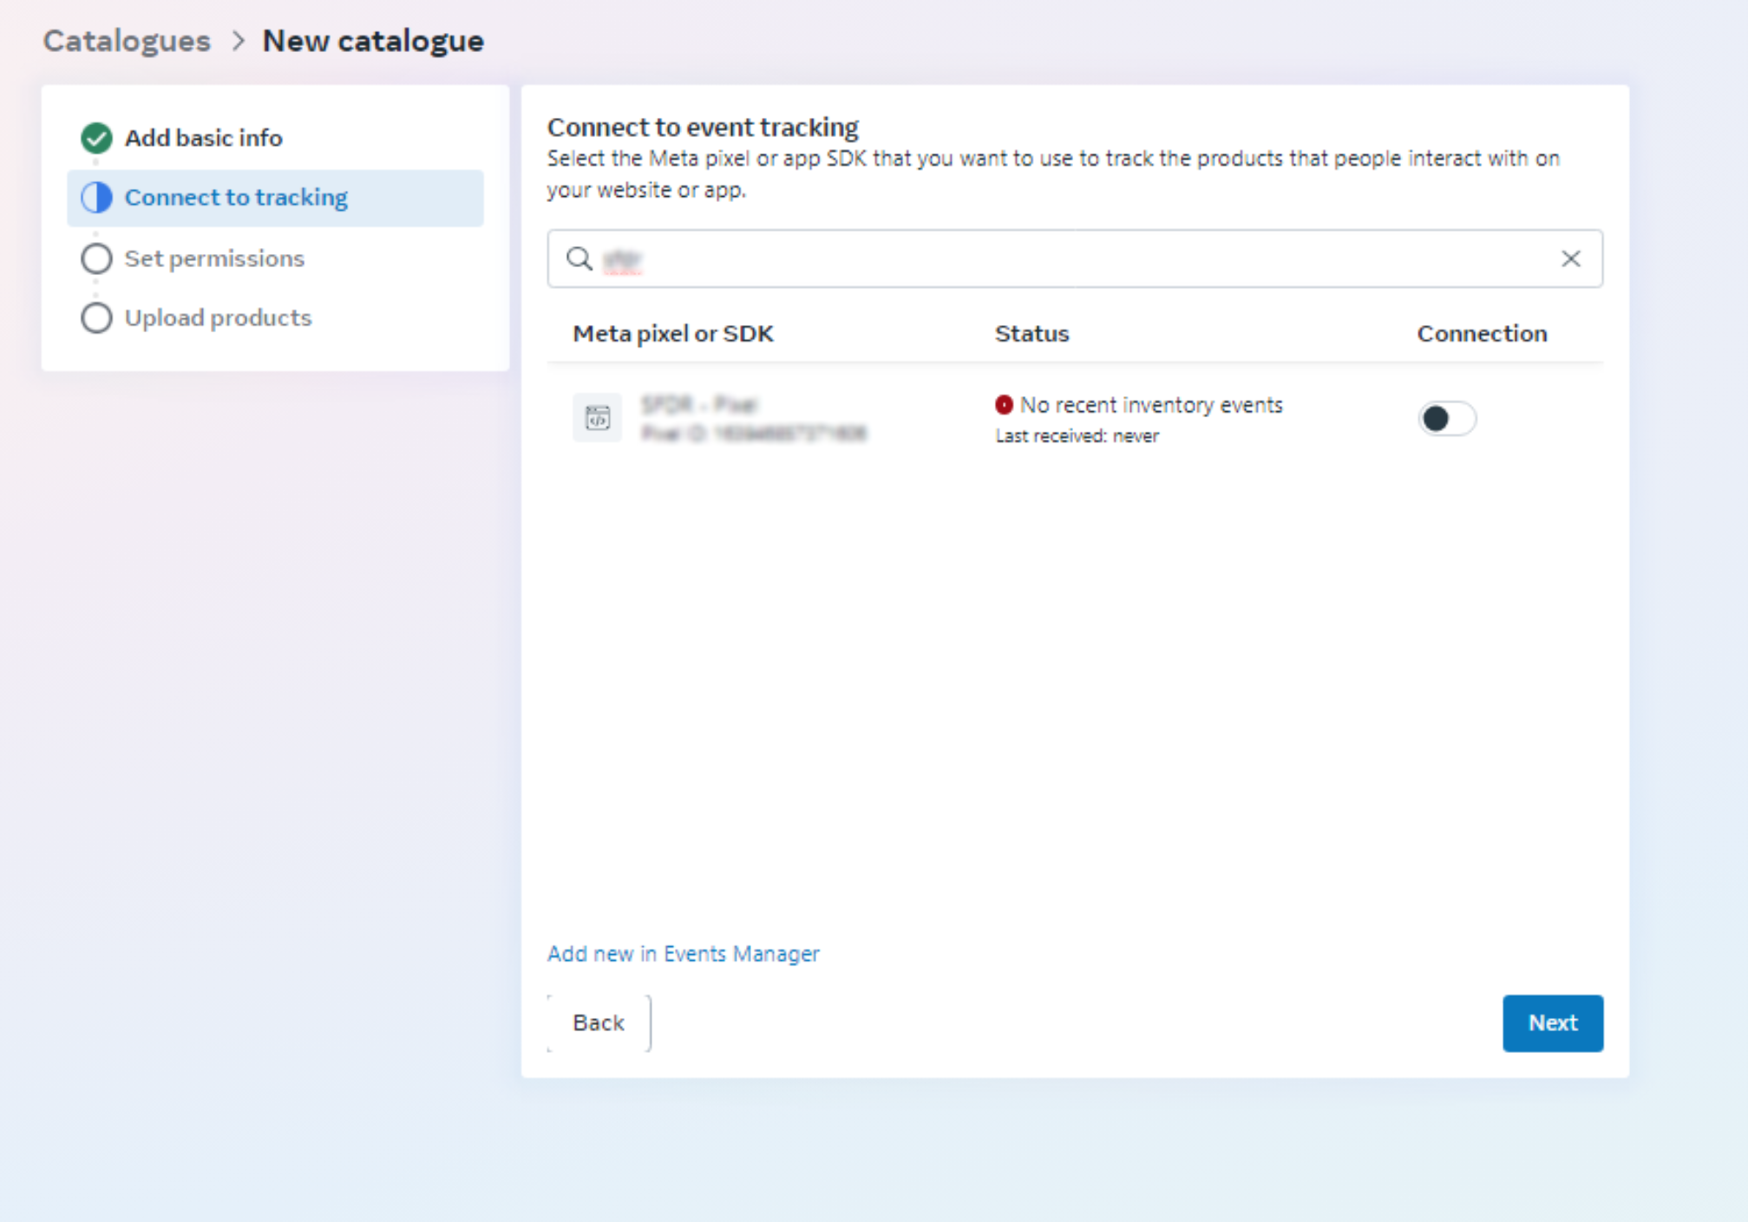Click the half-filled circle icon for Connect to tracking

click(x=96, y=198)
